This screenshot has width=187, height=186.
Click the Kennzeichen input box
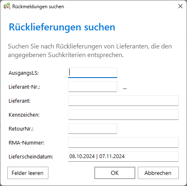(x=123, y=115)
